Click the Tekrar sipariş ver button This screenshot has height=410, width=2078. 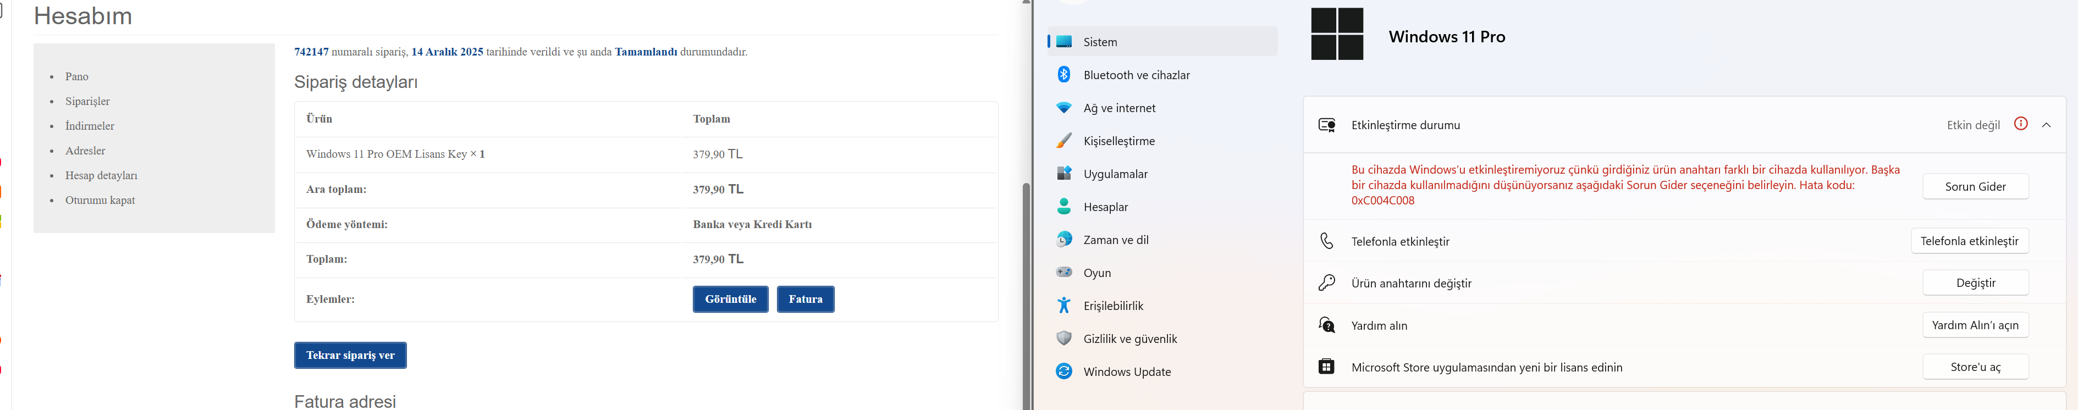(350, 355)
